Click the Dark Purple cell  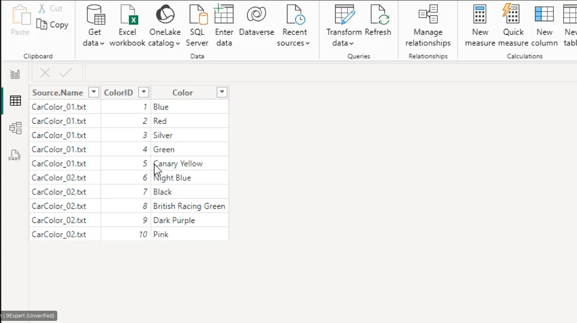(190, 220)
